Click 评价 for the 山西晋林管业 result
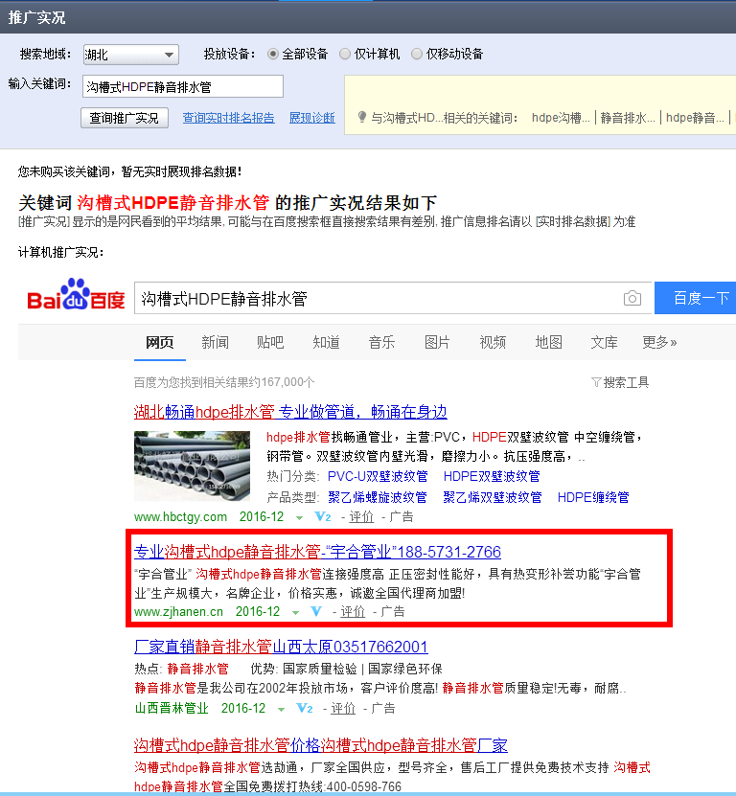This screenshot has width=736, height=796. tap(343, 708)
